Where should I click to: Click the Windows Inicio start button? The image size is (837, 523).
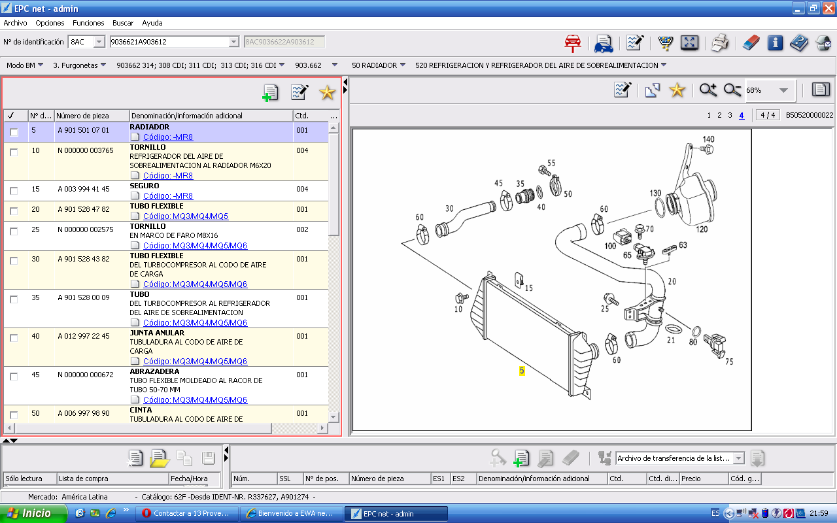33,513
